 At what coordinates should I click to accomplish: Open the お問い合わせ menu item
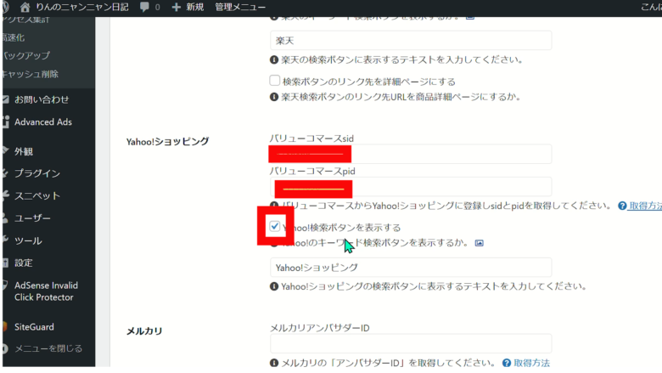tap(42, 99)
